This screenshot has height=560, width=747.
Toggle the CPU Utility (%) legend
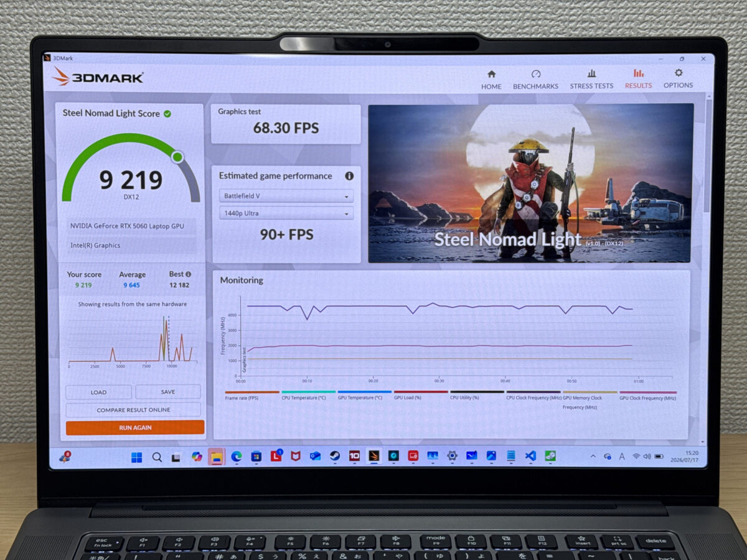pyautogui.click(x=477, y=395)
